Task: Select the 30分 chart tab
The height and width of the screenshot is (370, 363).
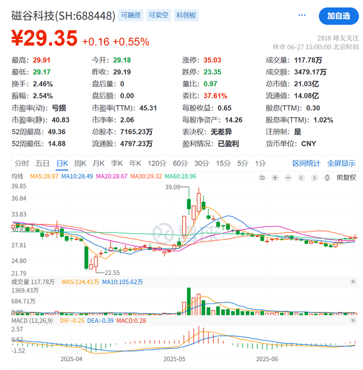Action: tap(202, 163)
